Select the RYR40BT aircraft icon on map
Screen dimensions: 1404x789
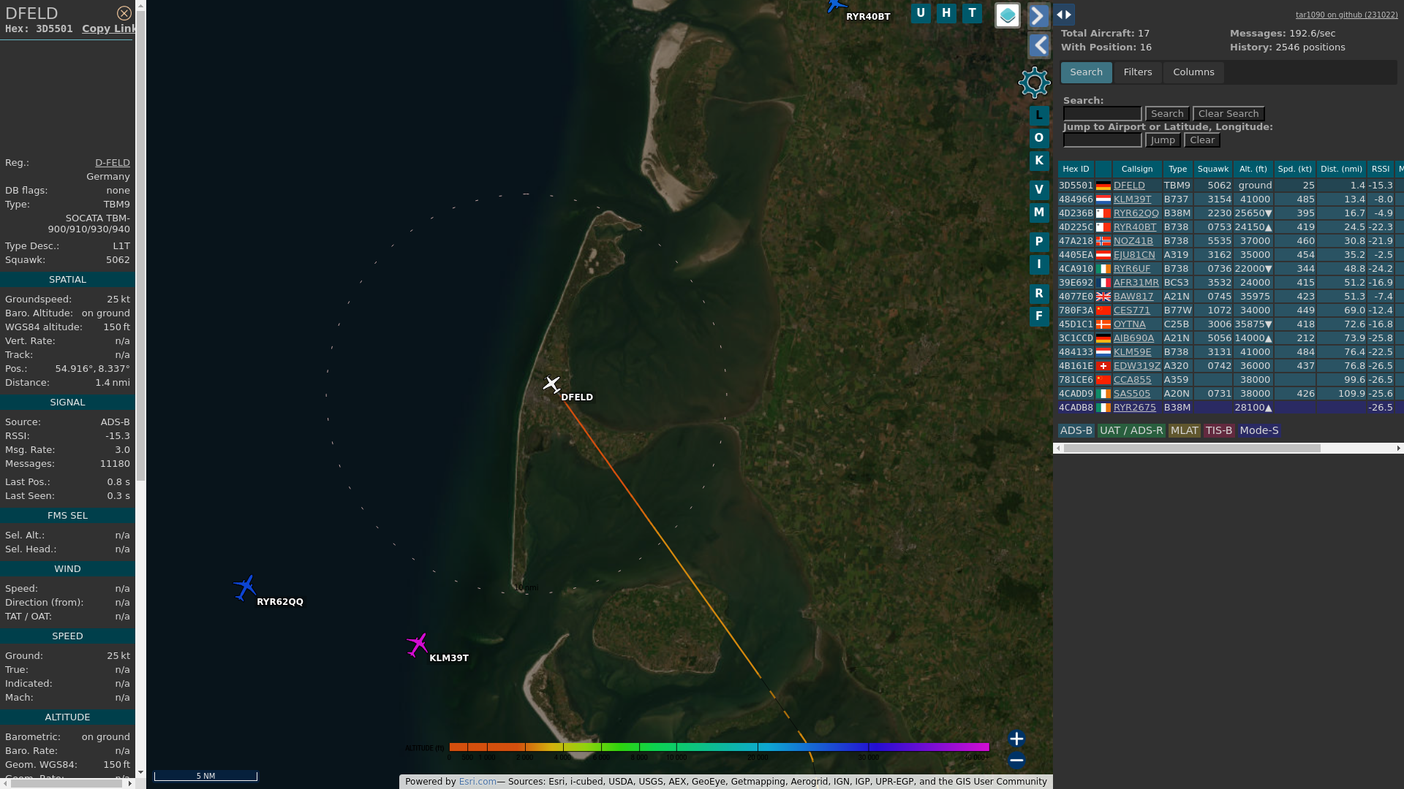point(836,6)
